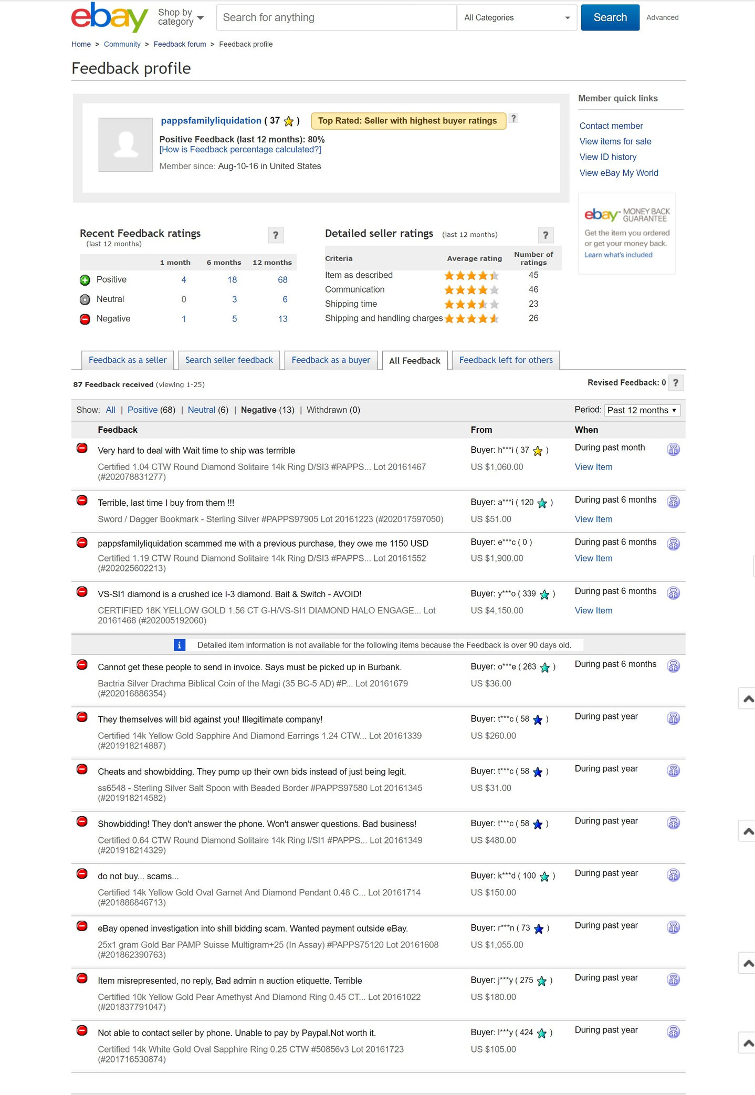Open help icon next to Top Rated badge
755x1095 pixels.
click(x=514, y=118)
